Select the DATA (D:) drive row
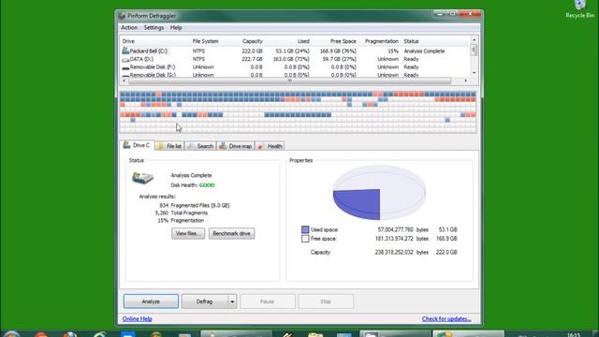Image resolution: width=599 pixels, height=337 pixels. click(296, 59)
